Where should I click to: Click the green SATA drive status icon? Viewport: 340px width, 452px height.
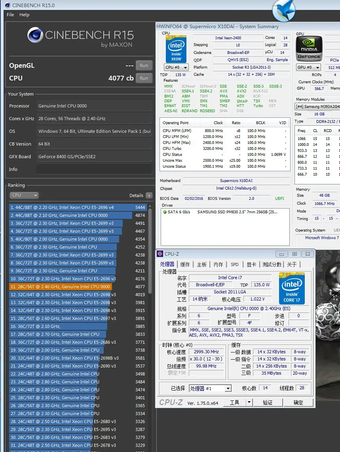coord(165,212)
